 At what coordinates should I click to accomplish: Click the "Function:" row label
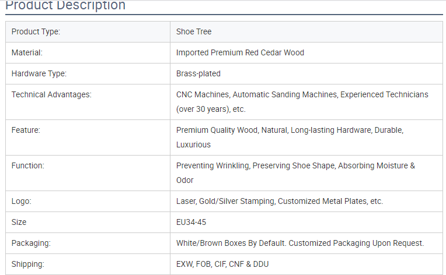point(27,165)
